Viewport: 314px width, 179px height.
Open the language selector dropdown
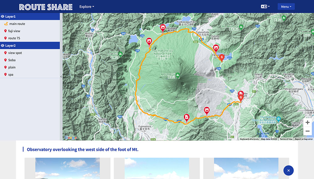point(265,7)
